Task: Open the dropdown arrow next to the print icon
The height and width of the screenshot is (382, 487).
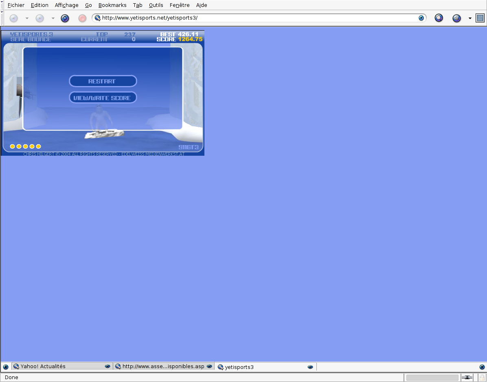Action: (x=470, y=18)
